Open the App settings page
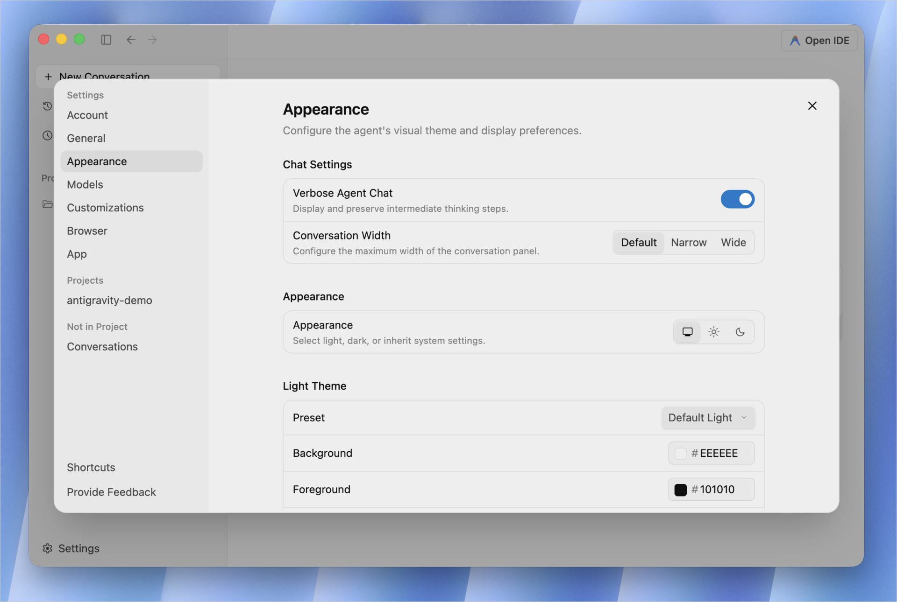 131,254
